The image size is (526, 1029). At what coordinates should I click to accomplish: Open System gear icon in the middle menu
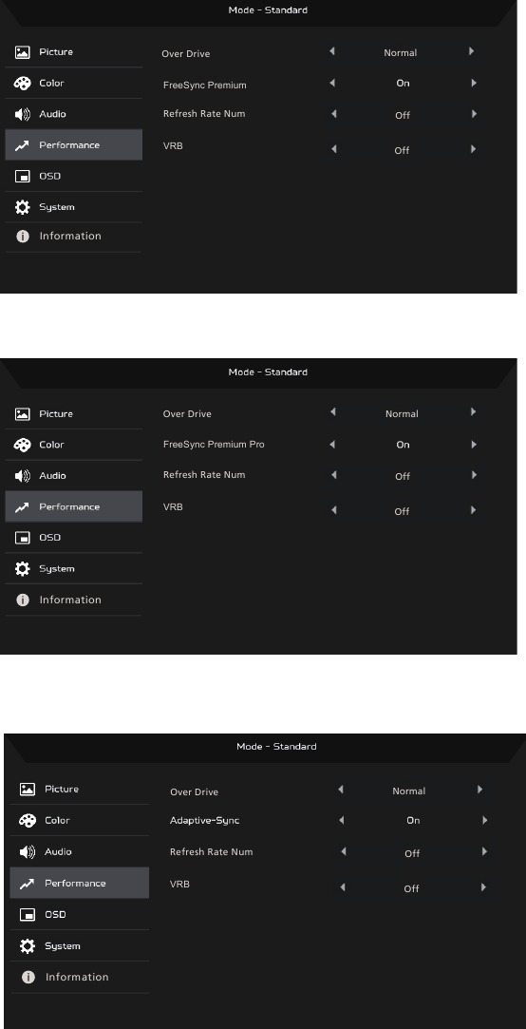22,569
